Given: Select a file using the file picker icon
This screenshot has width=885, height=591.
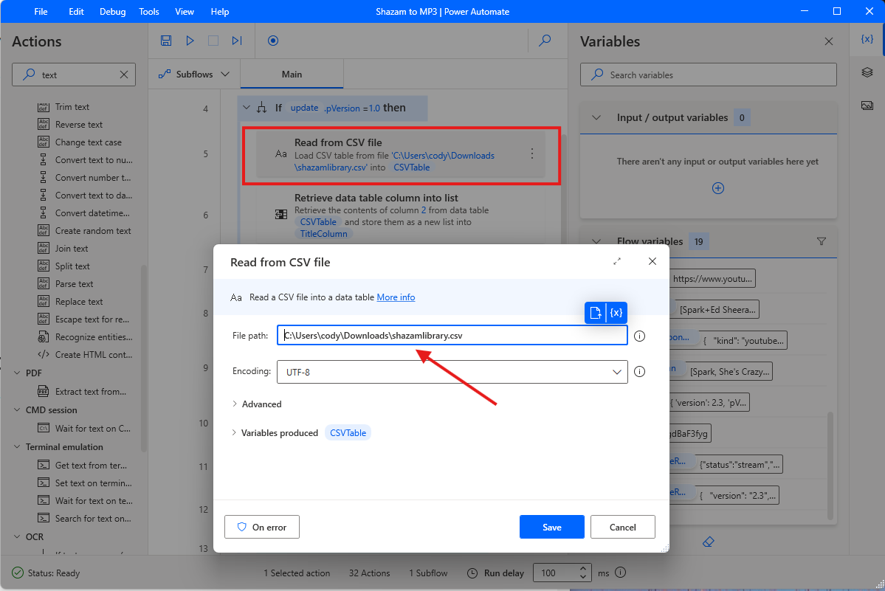Looking at the screenshot, I should click(x=595, y=313).
